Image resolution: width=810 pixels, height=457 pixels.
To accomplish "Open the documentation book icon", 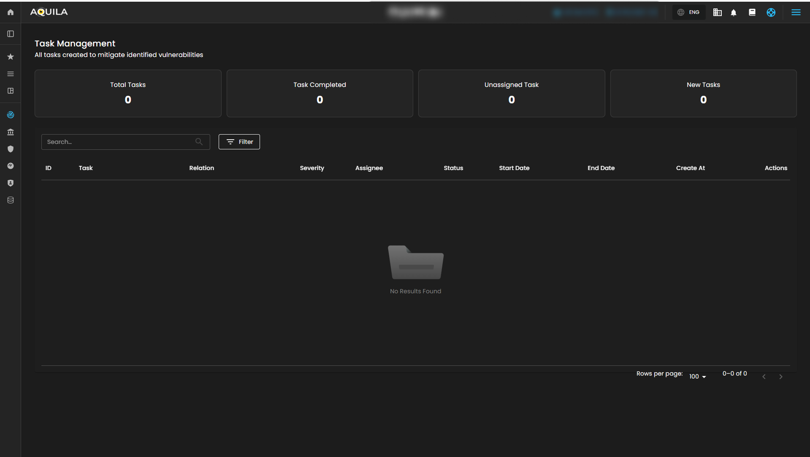I will [x=752, y=13].
